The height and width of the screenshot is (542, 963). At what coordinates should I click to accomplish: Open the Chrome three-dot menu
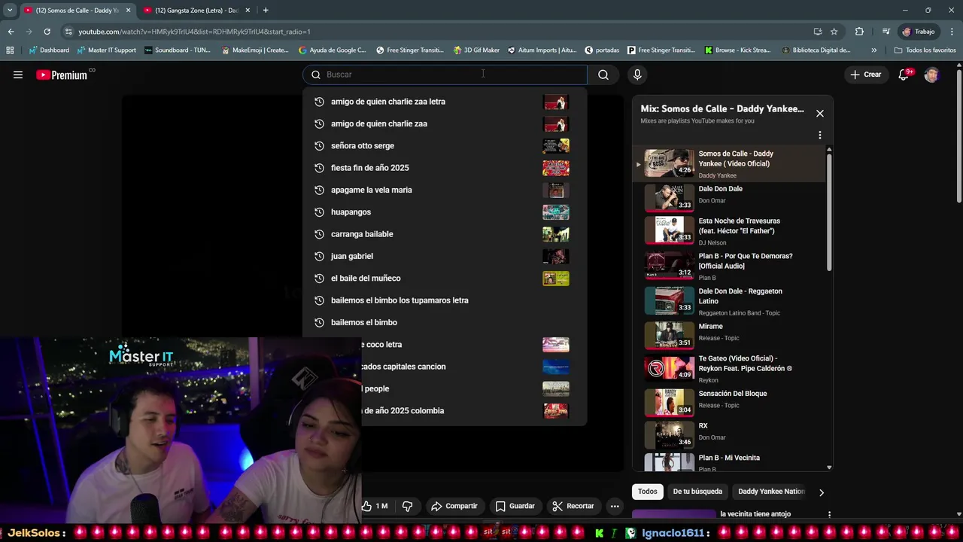(950, 32)
